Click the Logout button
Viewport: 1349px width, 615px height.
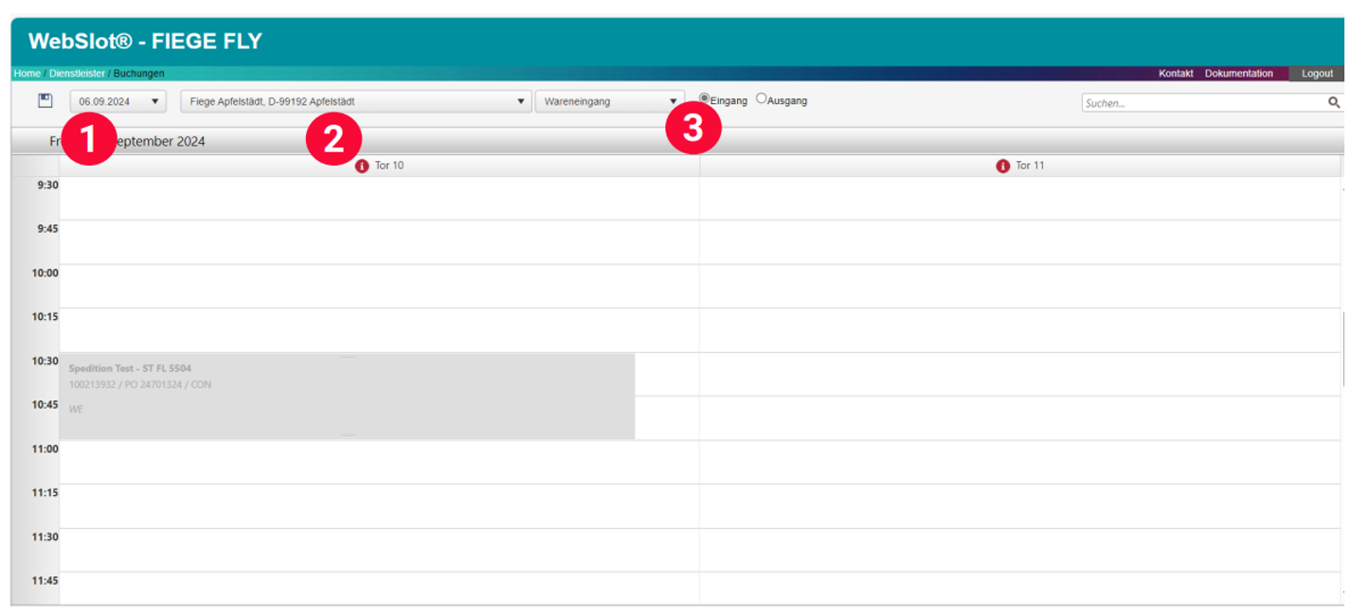1317,73
